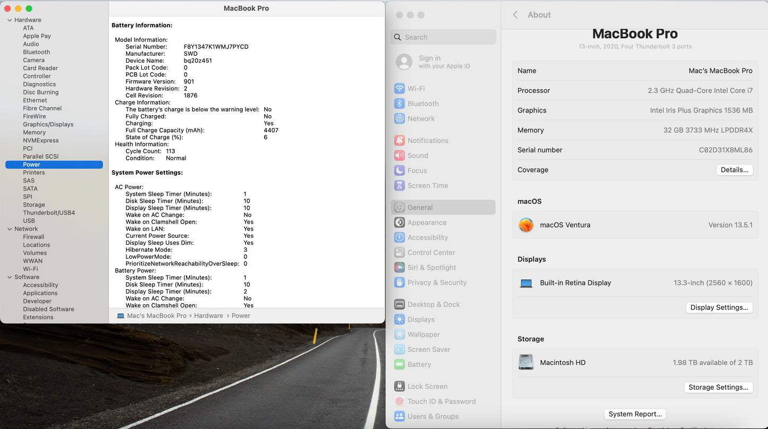768x429 pixels.
Task: Click the System Report button
Action: tap(635, 414)
